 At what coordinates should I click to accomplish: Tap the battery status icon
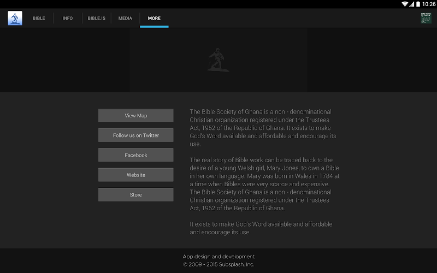pos(418,4)
